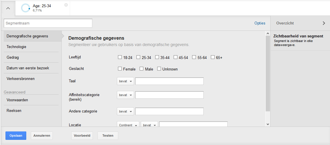Enable the 35-44 age checkbox
The height and width of the screenshot is (145, 330).
pos(157,57)
